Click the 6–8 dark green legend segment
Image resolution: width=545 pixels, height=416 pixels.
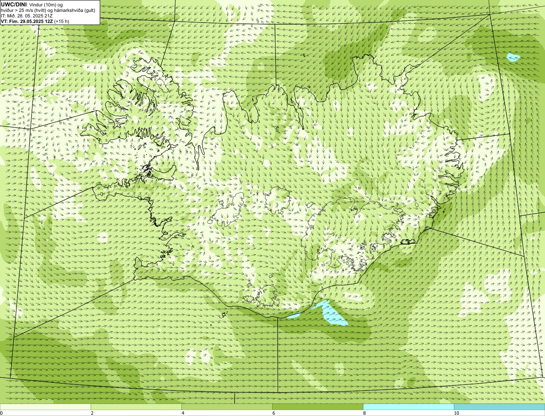(x=318, y=407)
